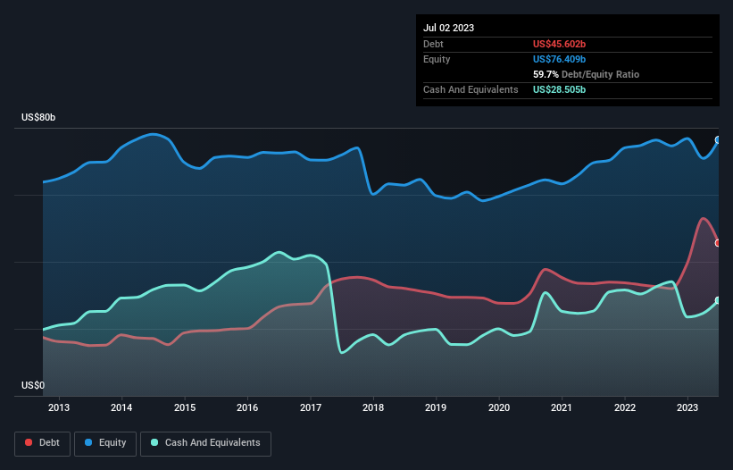Viewport: 733px width, 470px height.
Task: Click the 2016 x-axis label
Action: pos(247,407)
